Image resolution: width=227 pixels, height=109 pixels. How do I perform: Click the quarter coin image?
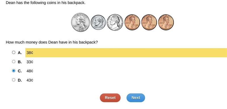point(80,22)
